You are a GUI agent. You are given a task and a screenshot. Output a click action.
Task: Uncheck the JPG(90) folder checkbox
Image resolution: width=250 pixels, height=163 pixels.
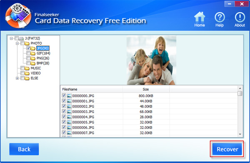[28, 48]
